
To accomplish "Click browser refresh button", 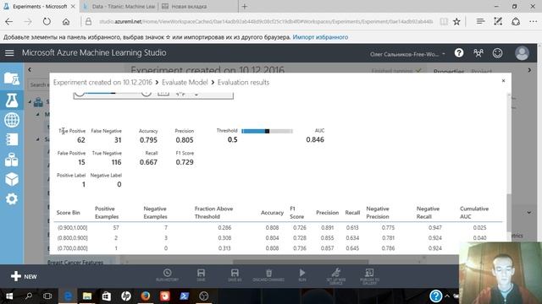I will 47,21.
